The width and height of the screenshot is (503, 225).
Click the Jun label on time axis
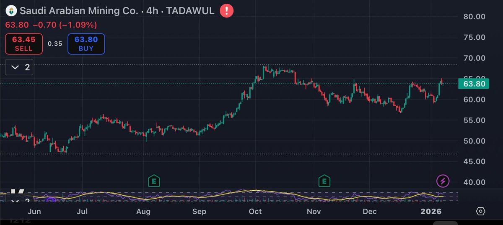[34, 212]
